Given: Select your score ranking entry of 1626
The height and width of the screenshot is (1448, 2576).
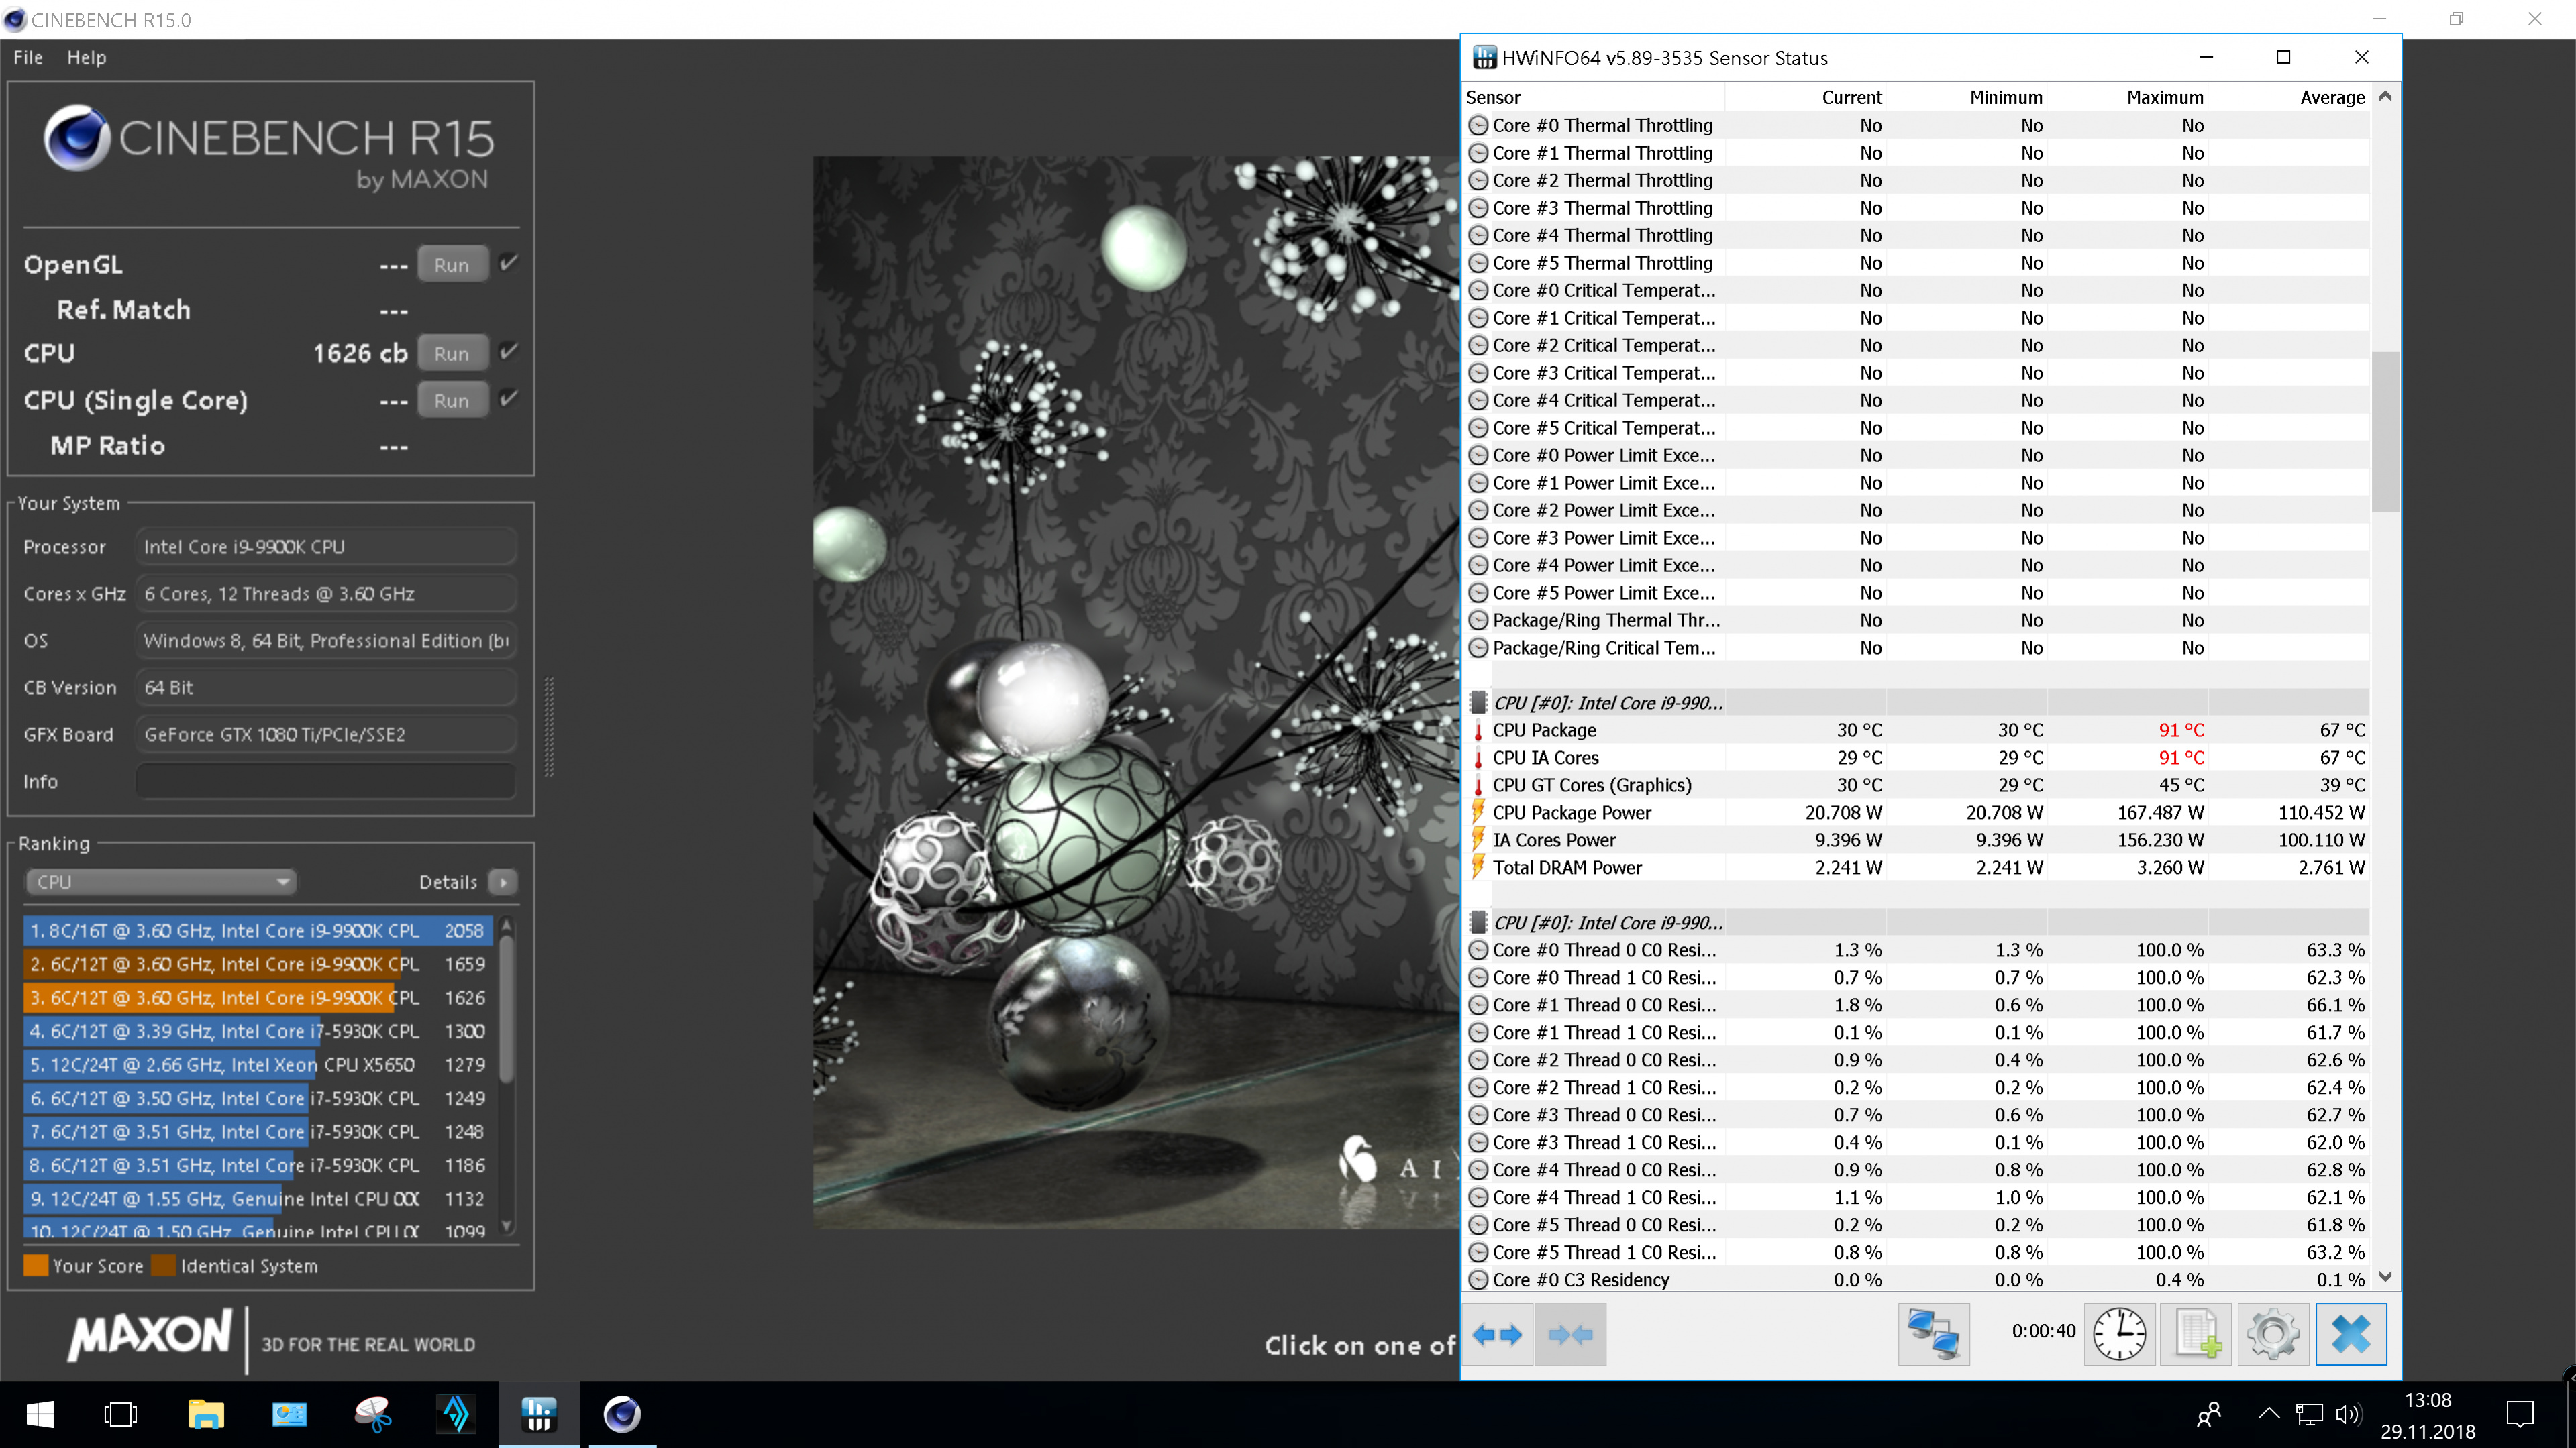Looking at the screenshot, I should coord(258,997).
